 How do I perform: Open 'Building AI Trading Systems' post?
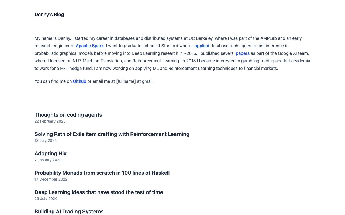point(69,212)
